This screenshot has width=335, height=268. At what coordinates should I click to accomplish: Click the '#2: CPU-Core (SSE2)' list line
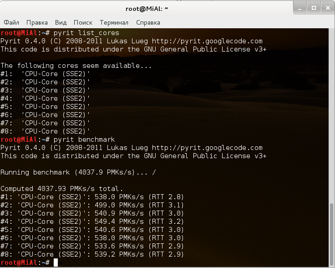45,82
